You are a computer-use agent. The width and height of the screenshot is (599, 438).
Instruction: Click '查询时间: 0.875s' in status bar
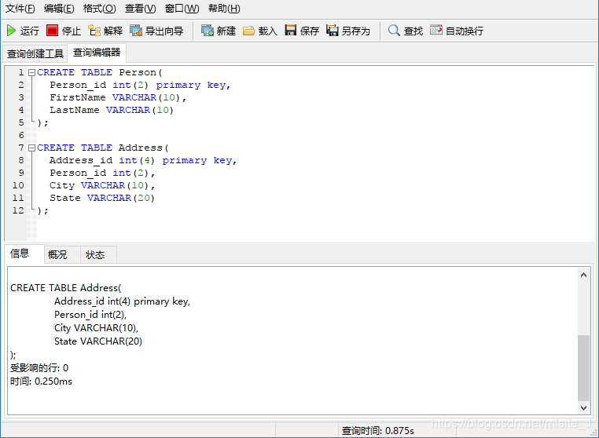(x=378, y=431)
